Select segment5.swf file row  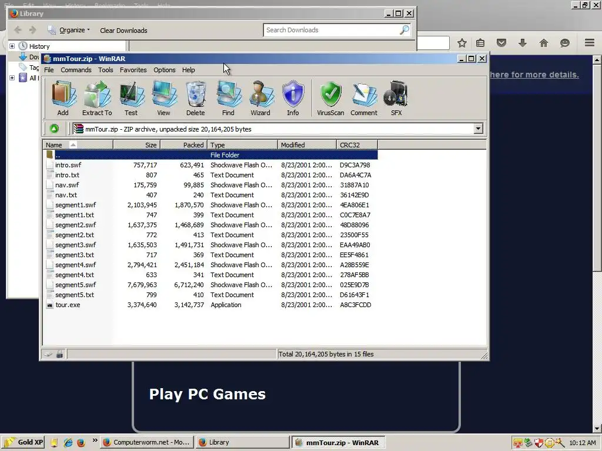click(x=210, y=285)
